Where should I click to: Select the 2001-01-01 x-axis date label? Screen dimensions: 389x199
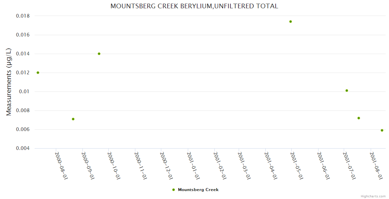click(193, 166)
